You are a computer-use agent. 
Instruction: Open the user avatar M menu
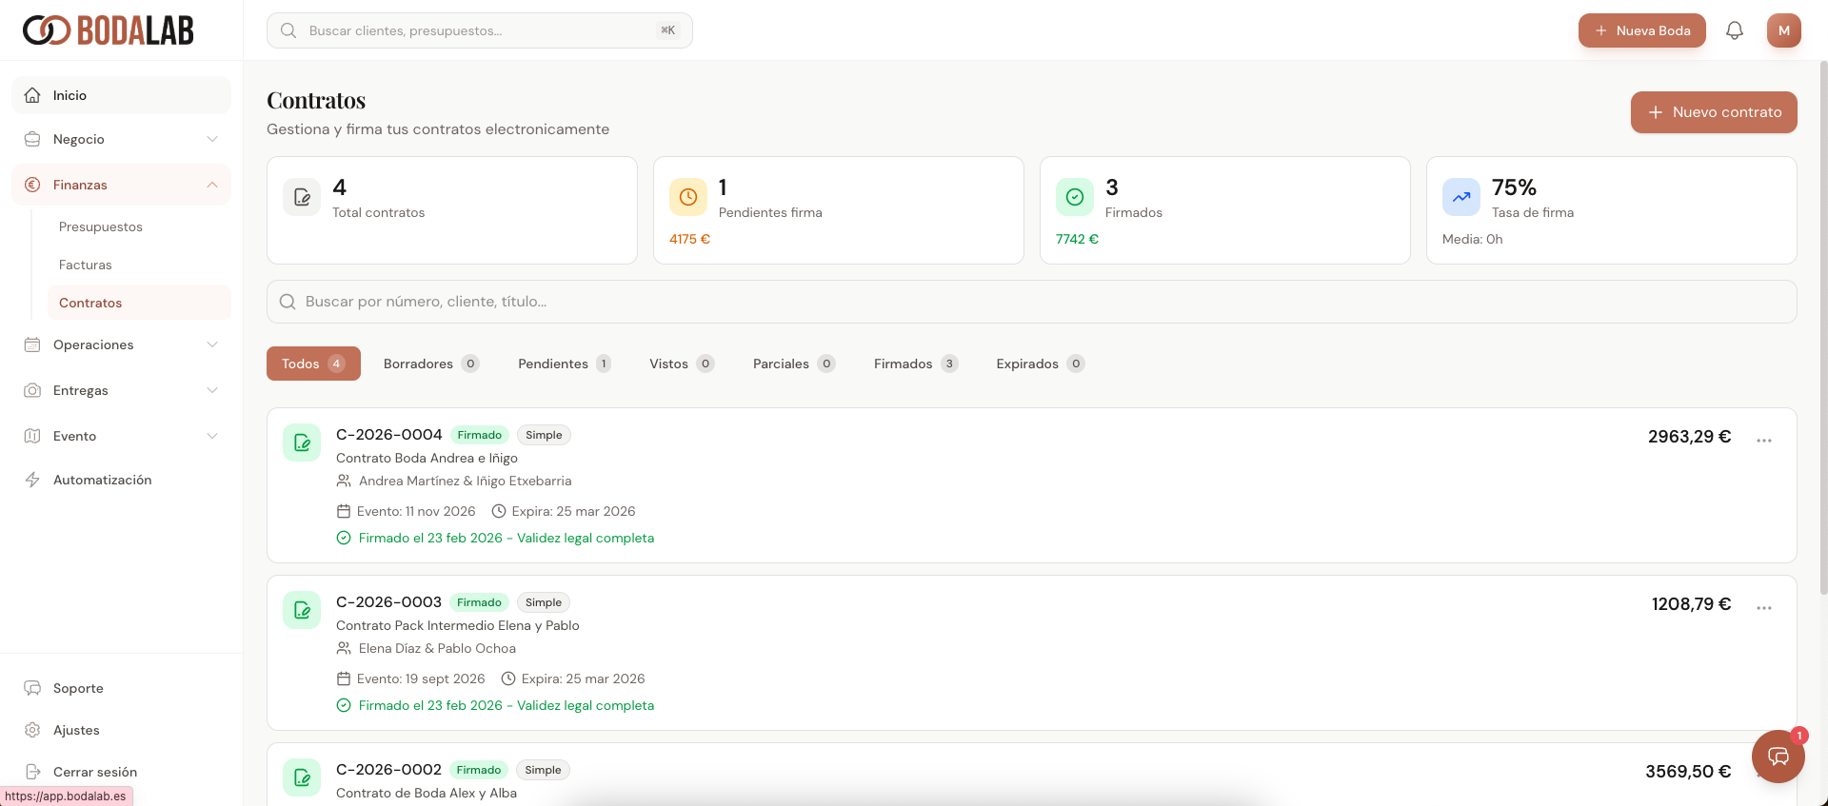1783,30
